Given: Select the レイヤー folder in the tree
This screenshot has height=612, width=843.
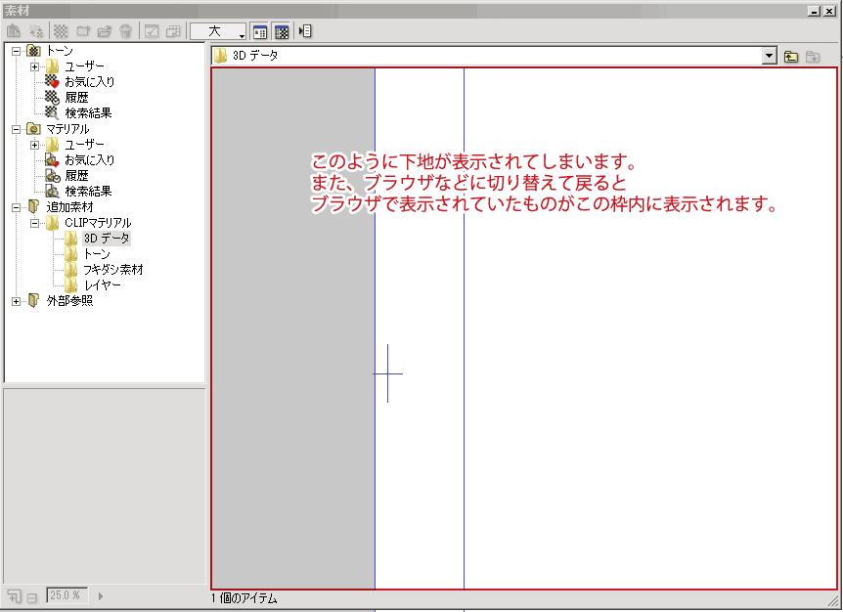Looking at the screenshot, I should click(x=103, y=285).
